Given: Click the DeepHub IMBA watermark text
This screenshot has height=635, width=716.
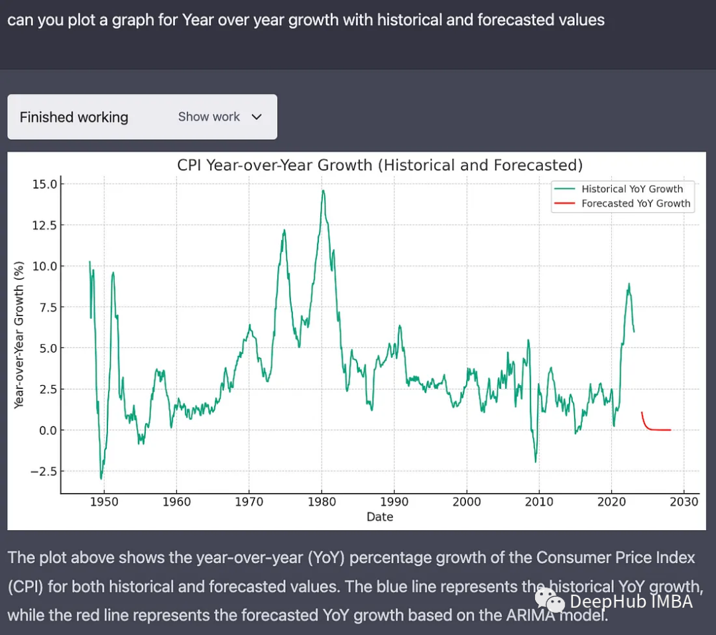Looking at the screenshot, I should pos(631,601).
